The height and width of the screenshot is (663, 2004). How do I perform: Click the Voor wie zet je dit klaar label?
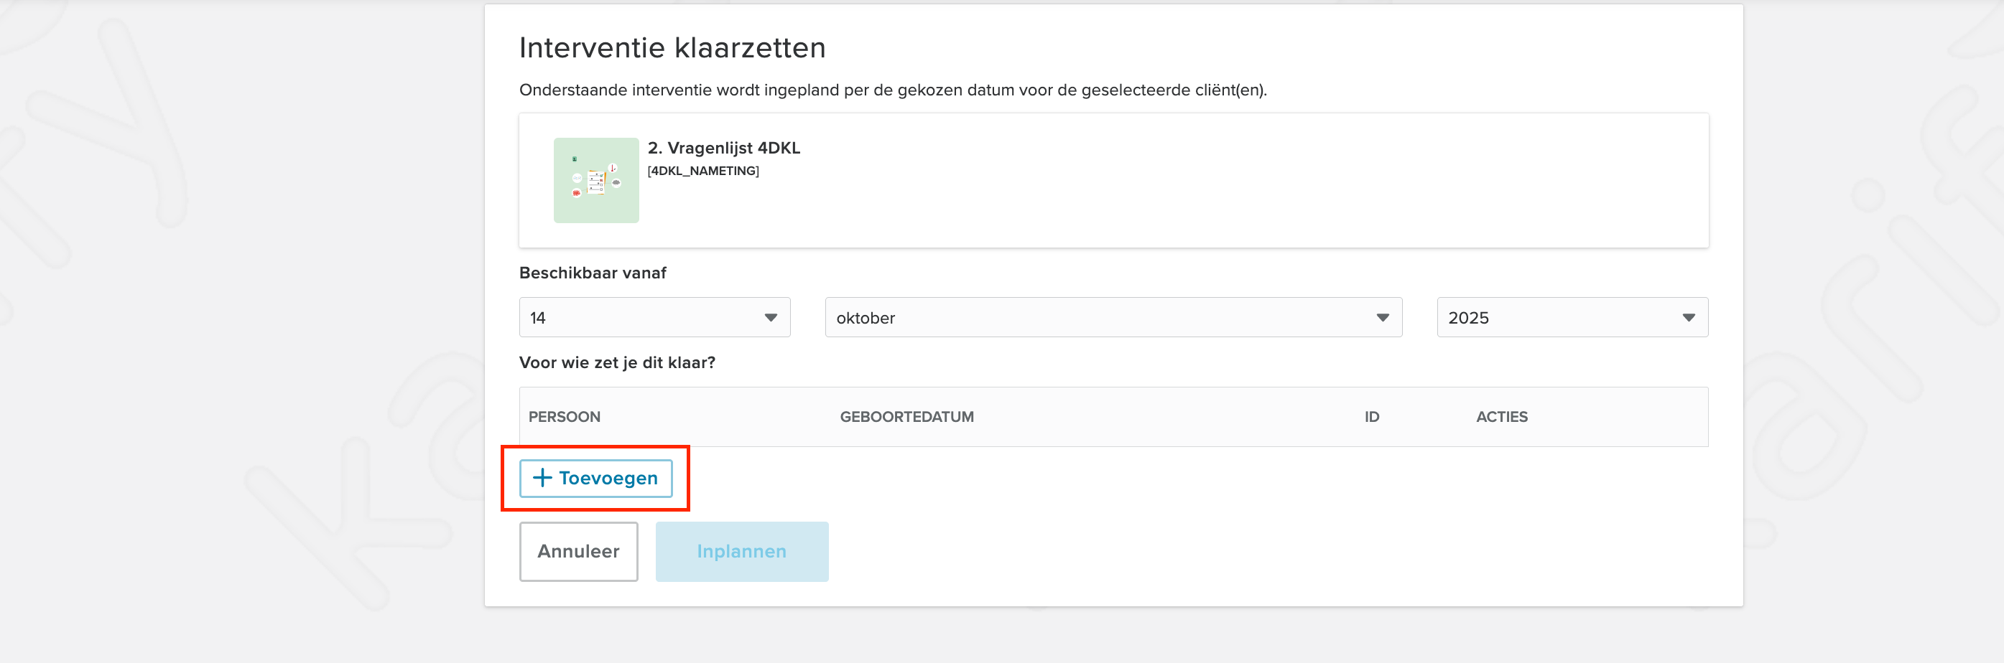617,363
